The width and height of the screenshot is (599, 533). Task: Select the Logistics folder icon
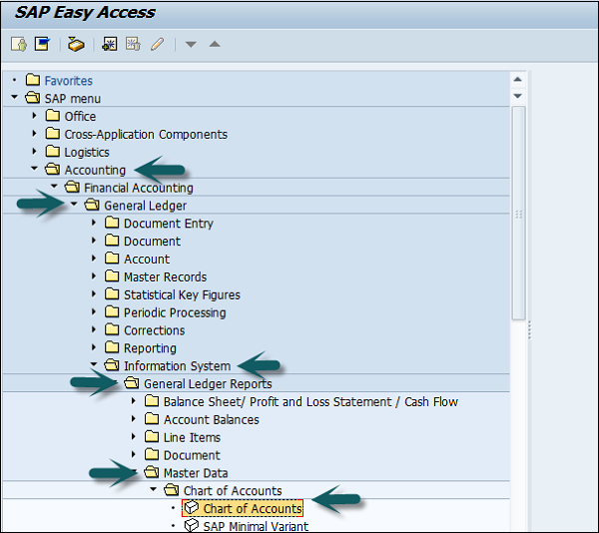(x=53, y=151)
